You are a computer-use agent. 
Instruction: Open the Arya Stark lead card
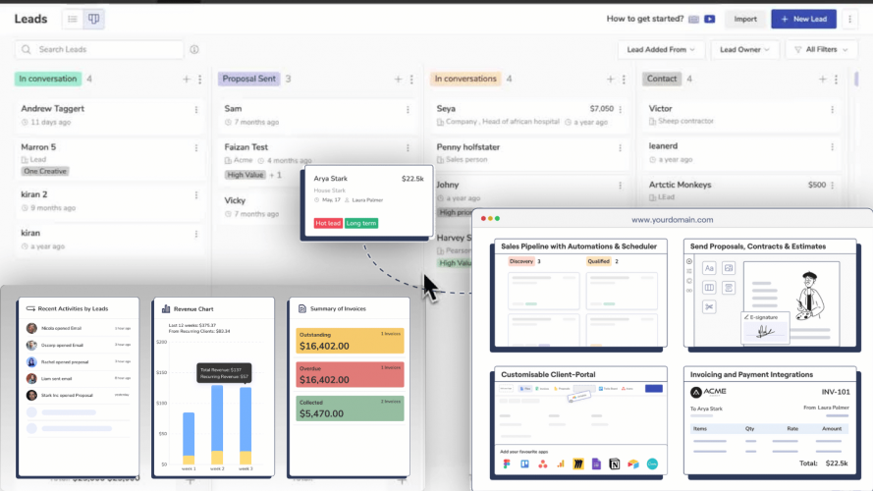click(x=367, y=201)
